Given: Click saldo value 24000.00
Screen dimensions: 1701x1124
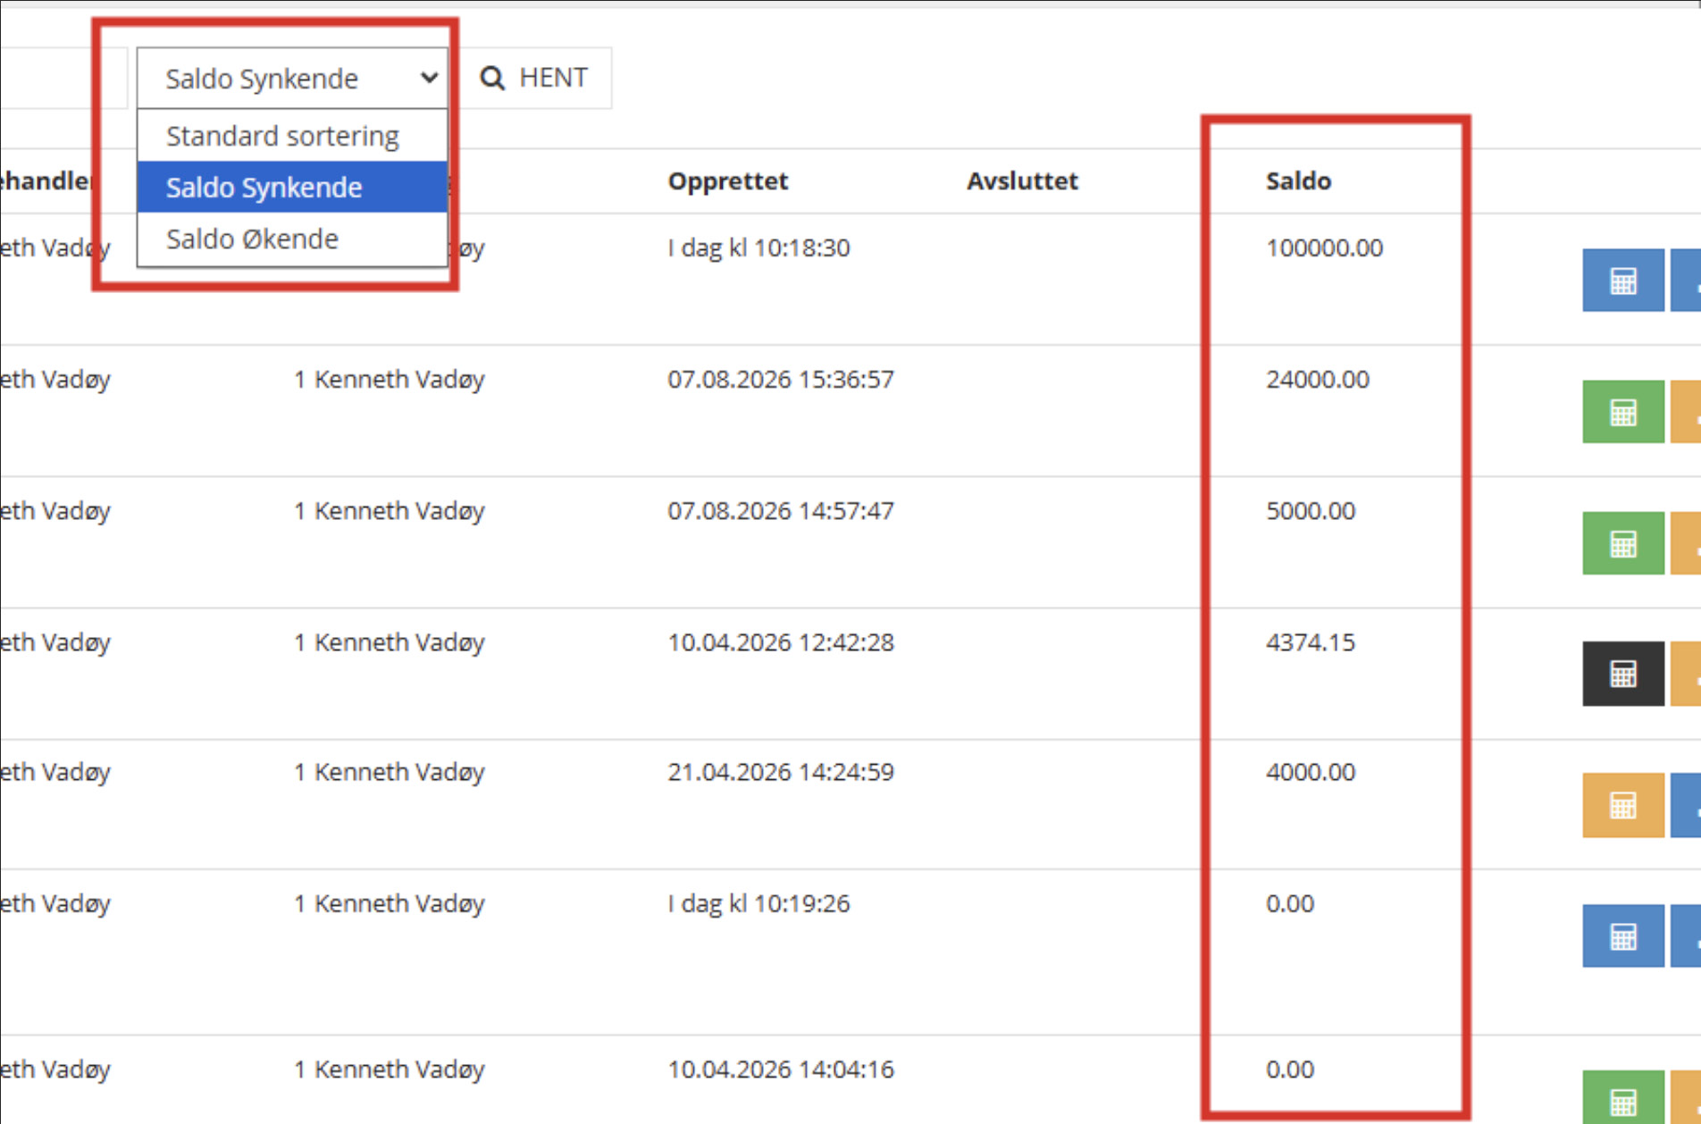Looking at the screenshot, I should (x=1318, y=380).
